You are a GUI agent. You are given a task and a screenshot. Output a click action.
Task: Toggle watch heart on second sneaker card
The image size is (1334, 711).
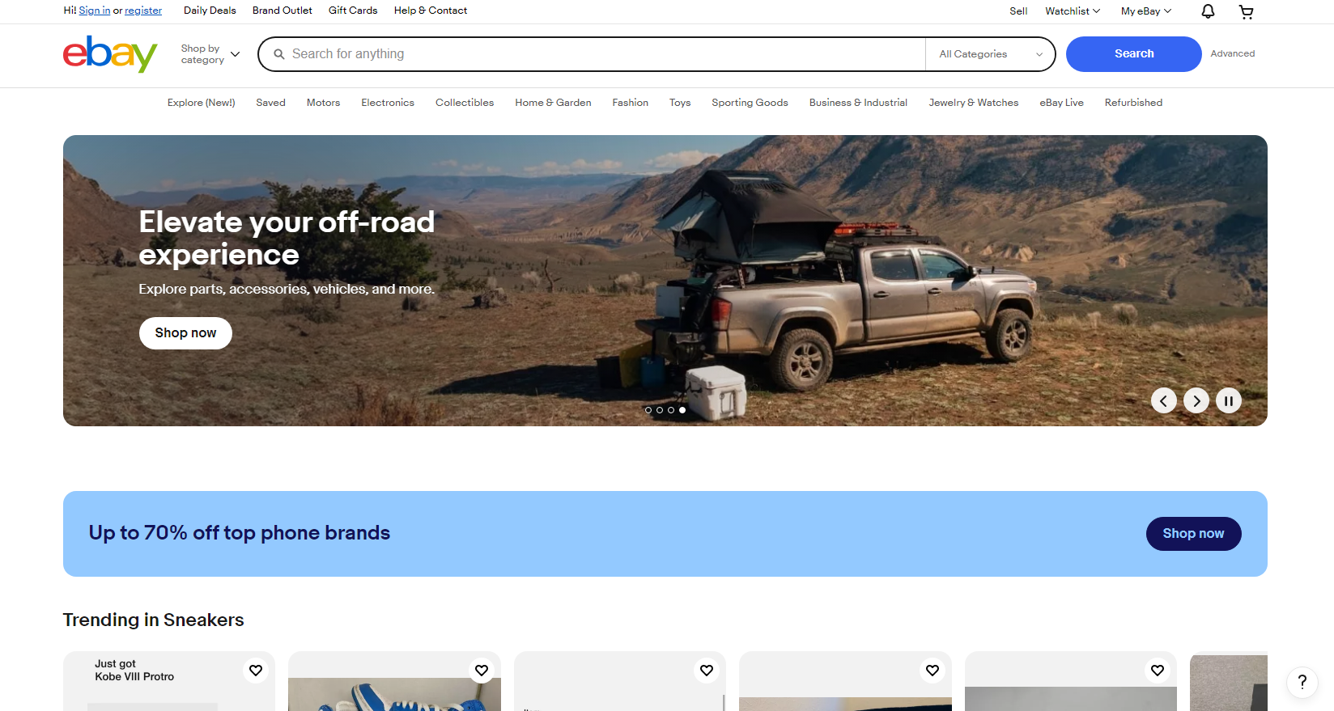(482, 670)
